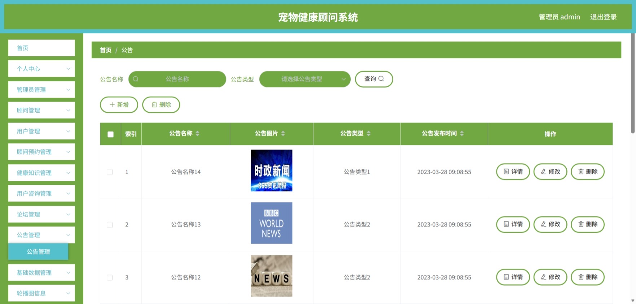Click 修改 for 公告名称13
This screenshot has width=636, height=304.
click(550, 224)
